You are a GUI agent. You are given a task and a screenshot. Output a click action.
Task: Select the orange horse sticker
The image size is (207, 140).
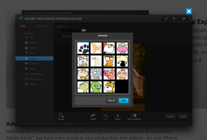[x=109, y=61]
